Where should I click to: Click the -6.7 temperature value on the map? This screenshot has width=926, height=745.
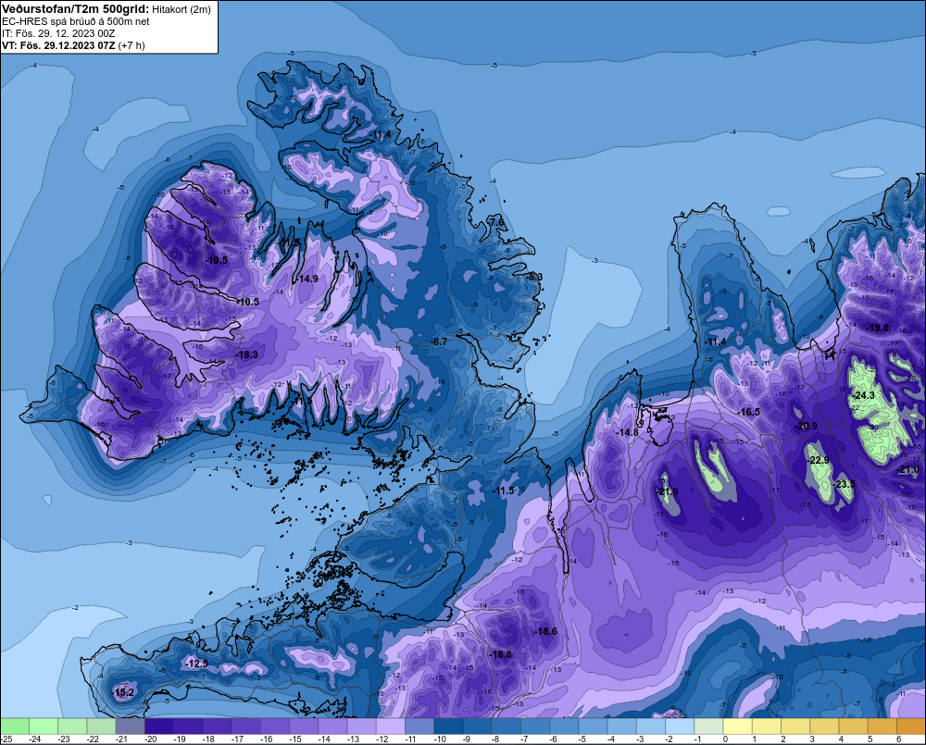[438, 341]
